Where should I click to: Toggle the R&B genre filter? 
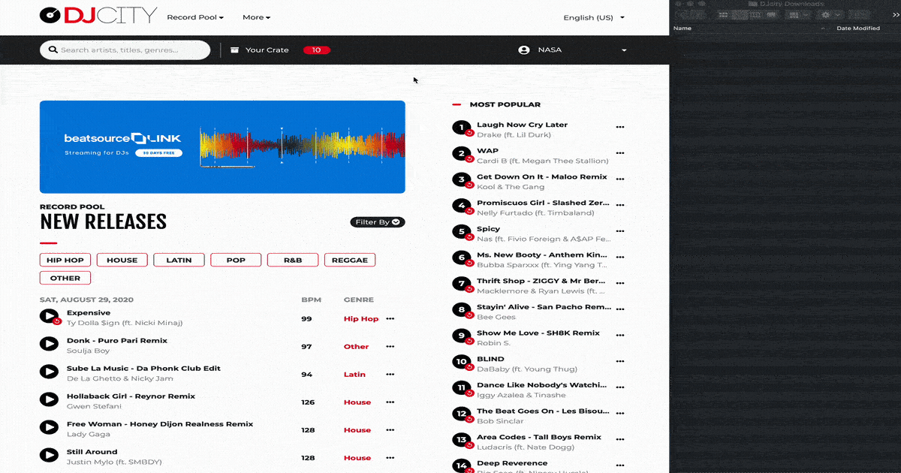pos(292,259)
